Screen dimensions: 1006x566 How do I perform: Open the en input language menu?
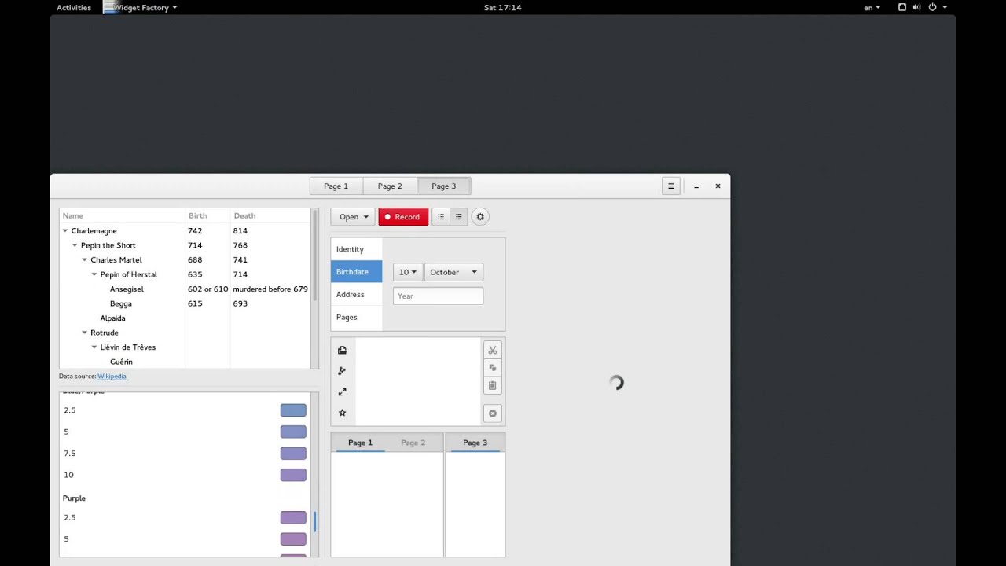(x=872, y=7)
